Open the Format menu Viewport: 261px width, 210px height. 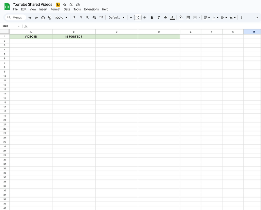pos(55,9)
